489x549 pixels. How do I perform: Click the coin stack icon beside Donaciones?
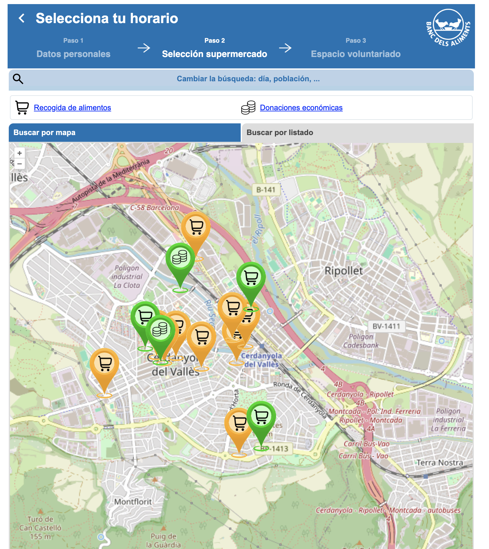point(248,108)
